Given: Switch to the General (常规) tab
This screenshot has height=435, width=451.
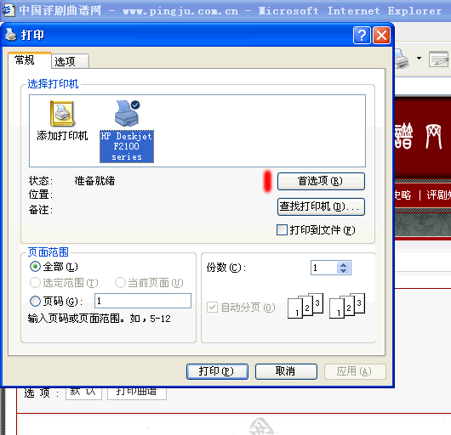Looking at the screenshot, I should coord(30,60).
